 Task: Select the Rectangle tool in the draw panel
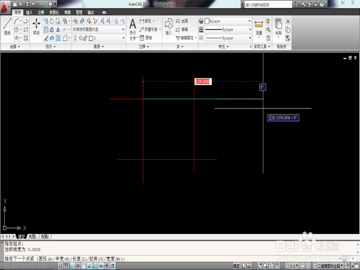pos(26,29)
